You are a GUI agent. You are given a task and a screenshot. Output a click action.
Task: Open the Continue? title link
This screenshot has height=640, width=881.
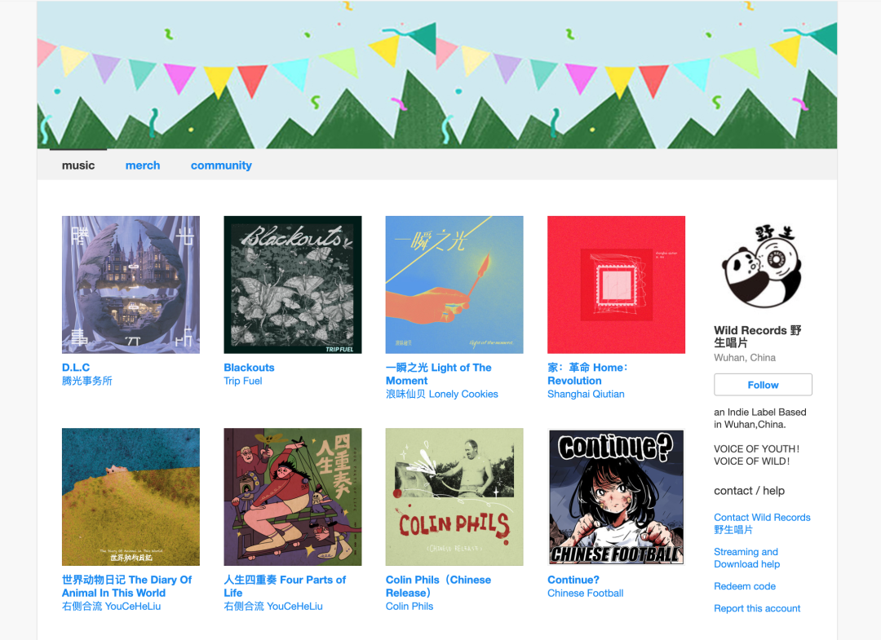point(573,580)
